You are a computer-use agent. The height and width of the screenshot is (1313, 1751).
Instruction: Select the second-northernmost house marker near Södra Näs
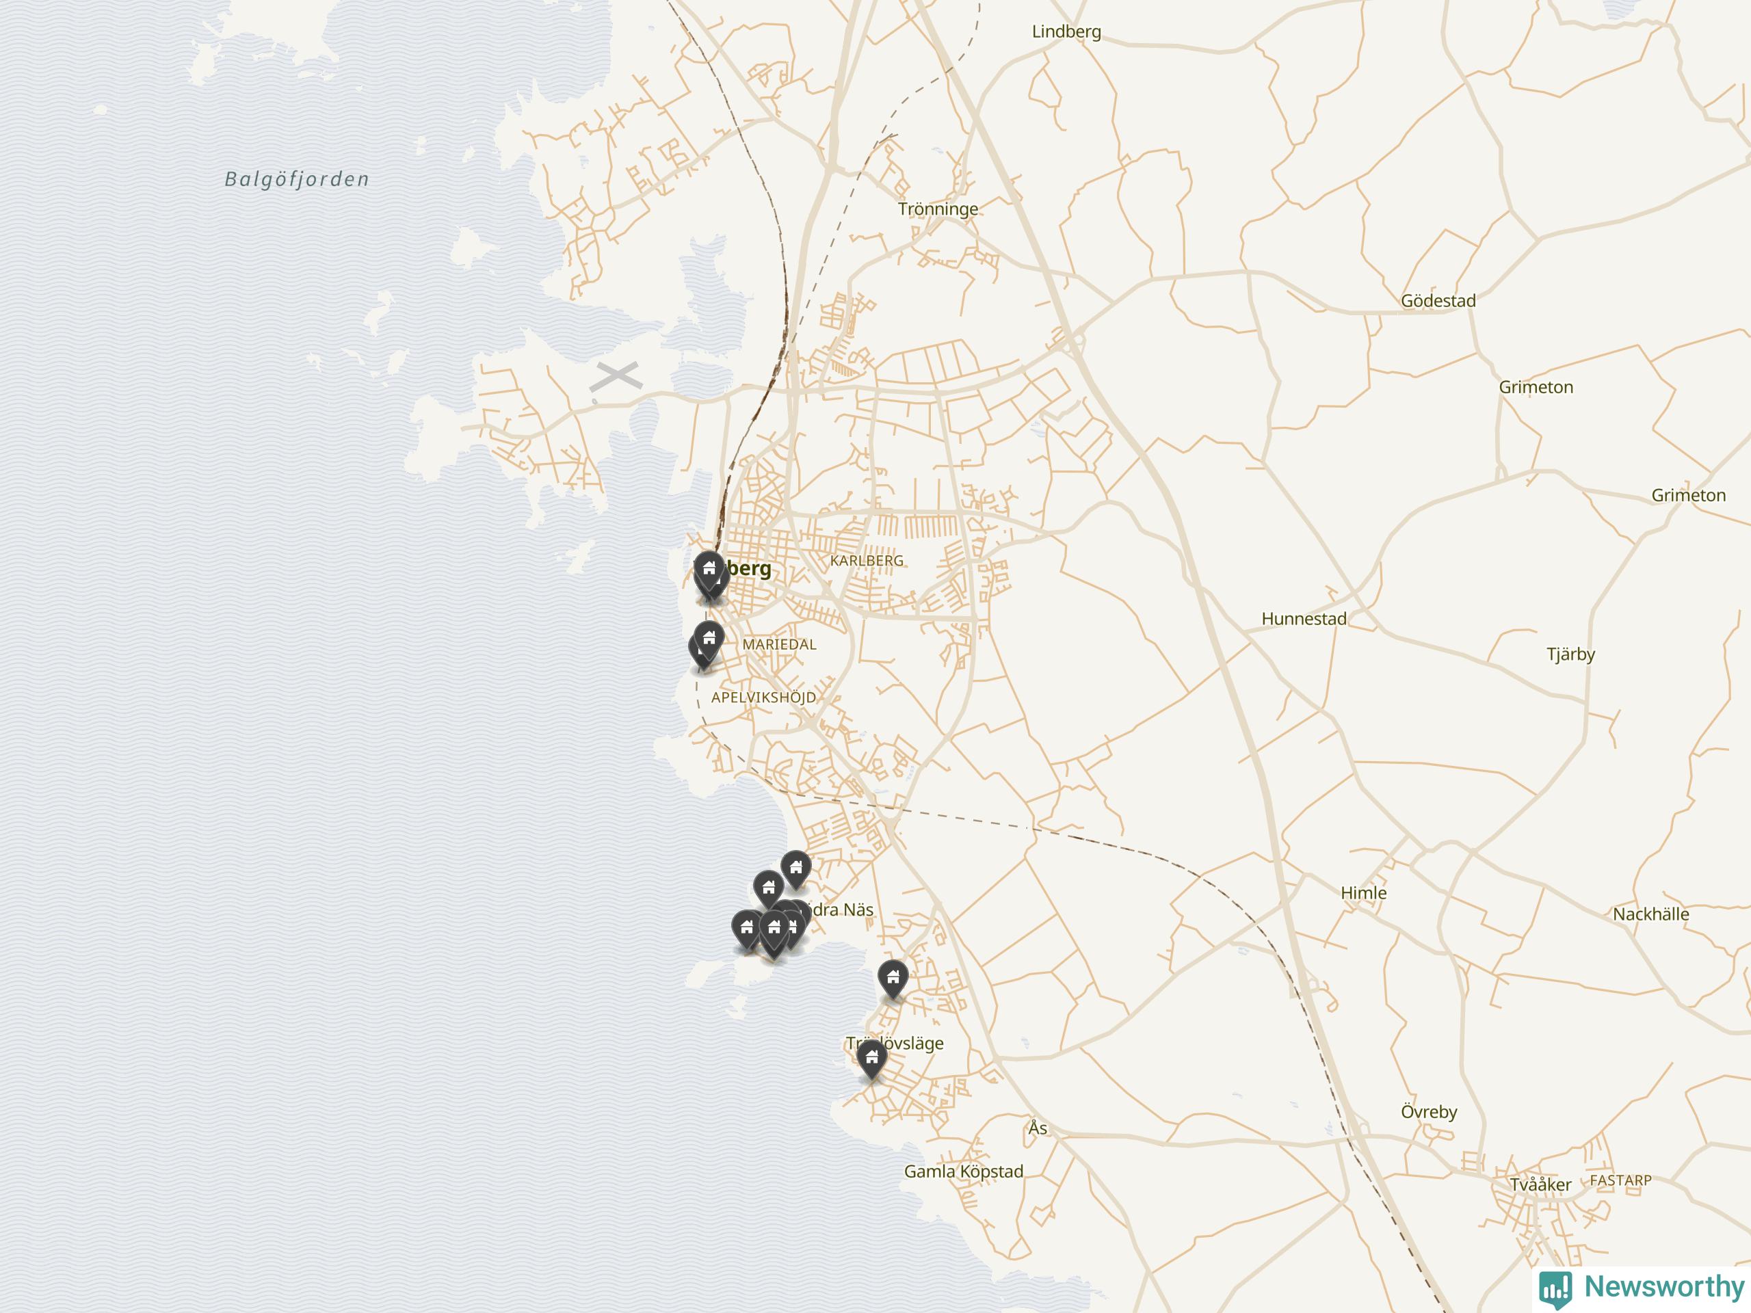(768, 888)
